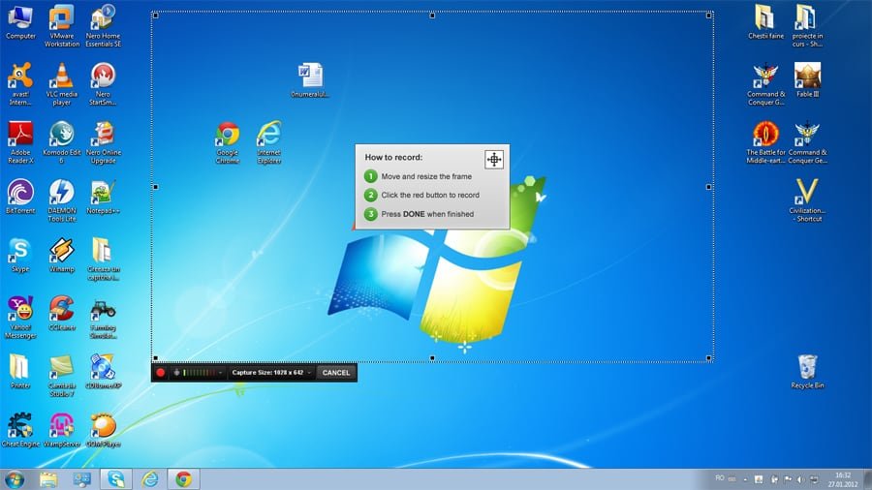Select the Nero Online Upgrade icon
872x490 pixels.
pos(103,142)
